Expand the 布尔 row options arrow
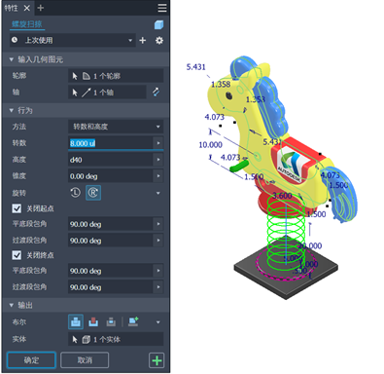Screen dimensions: 384x374 point(158,322)
